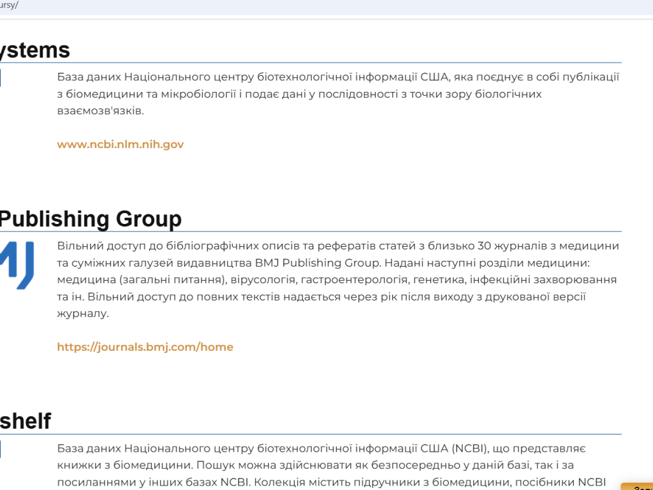The image size is (653, 490).
Task: Click the 'shelf' section heading
Action: (x=26, y=421)
